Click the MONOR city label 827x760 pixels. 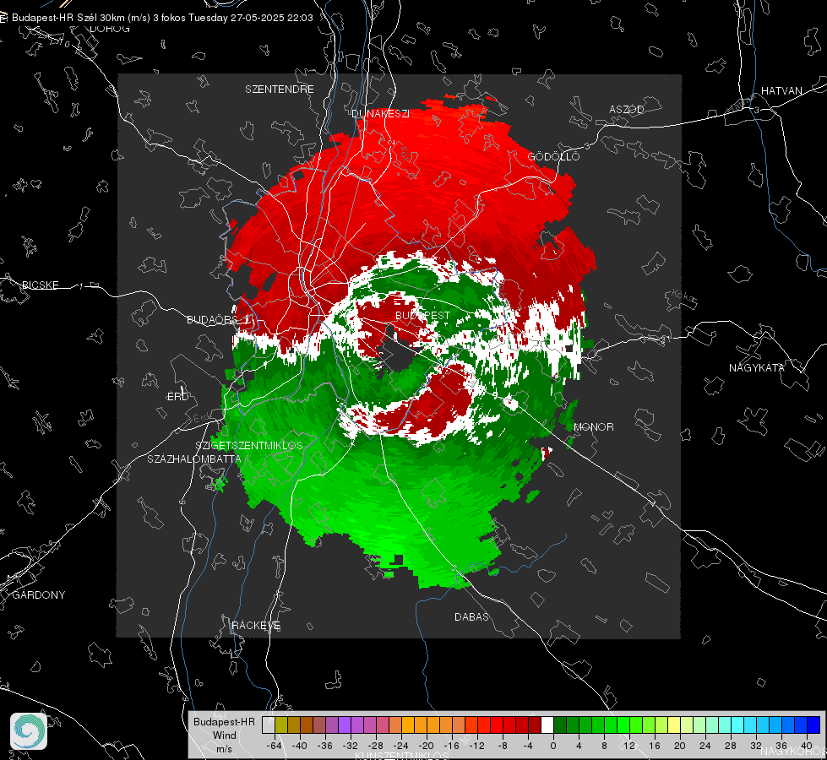pos(593,426)
